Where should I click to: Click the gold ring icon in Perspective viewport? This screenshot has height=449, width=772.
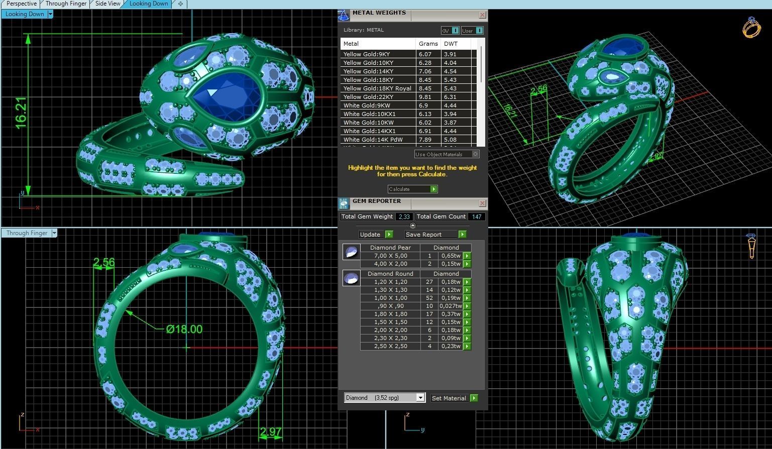pos(751,27)
